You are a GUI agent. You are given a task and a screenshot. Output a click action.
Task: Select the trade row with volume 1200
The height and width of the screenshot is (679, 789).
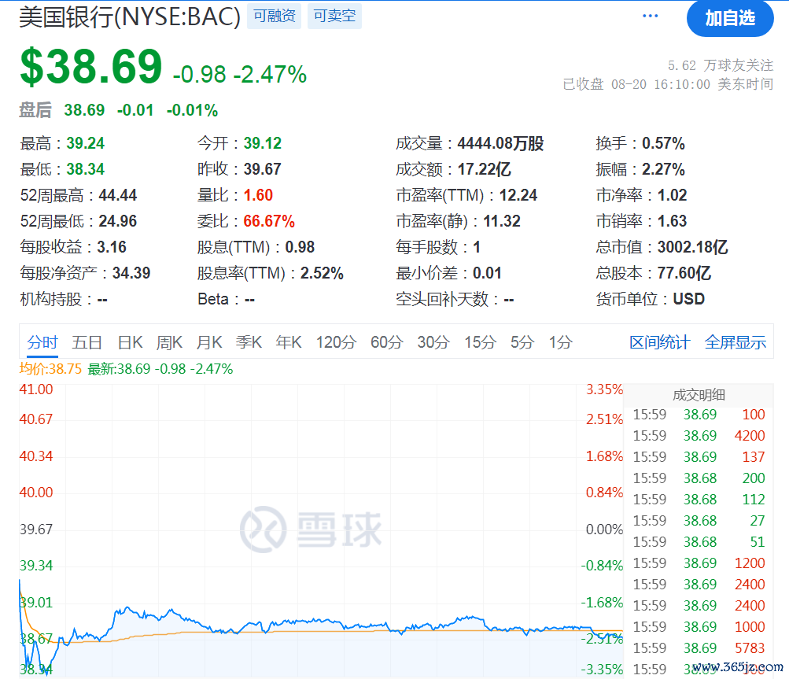[699, 563]
